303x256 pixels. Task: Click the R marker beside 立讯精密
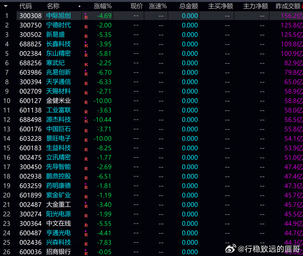click(86, 159)
